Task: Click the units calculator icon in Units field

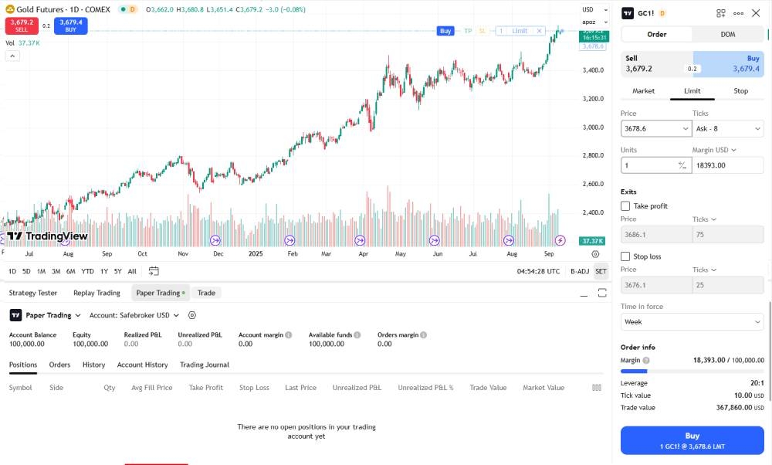Action: click(x=682, y=165)
